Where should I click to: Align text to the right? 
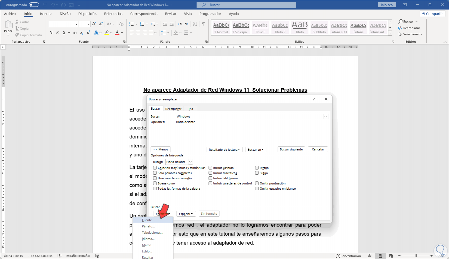pos(144,33)
